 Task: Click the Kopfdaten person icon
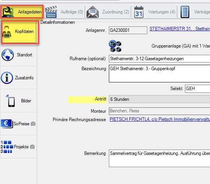click(7, 32)
